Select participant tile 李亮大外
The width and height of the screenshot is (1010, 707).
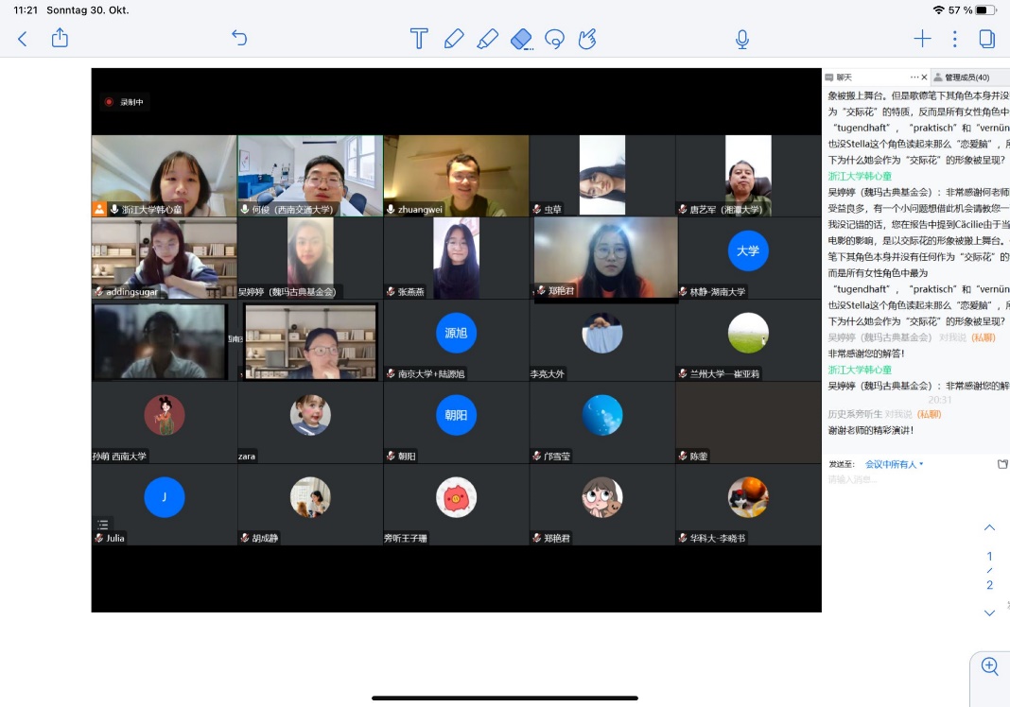[602, 340]
